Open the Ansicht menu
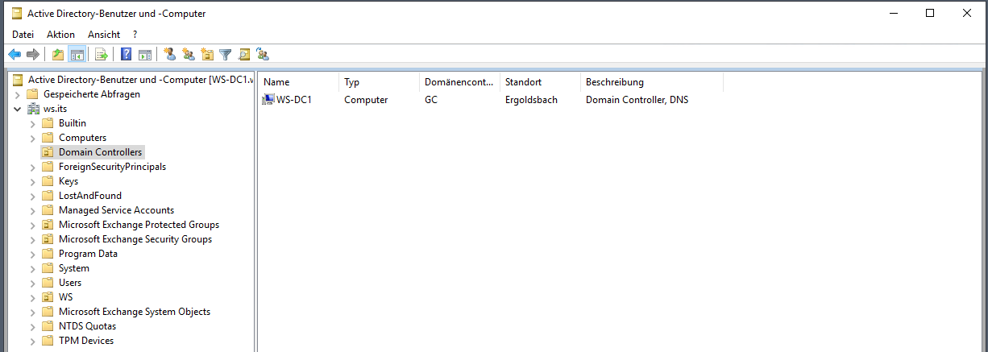This screenshot has height=352, width=988. (x=104, y=35)
